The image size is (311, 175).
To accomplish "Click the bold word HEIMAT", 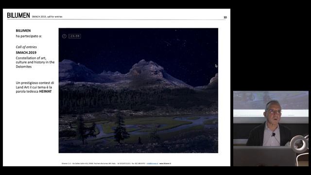I will coord(45,91).
